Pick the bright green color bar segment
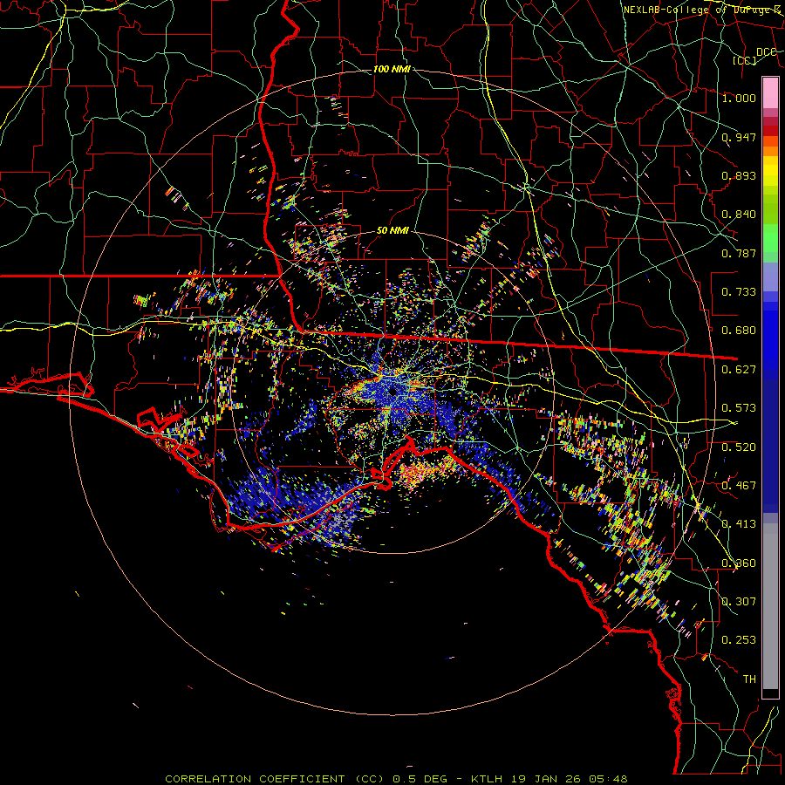The image size is (785, 785). 770,238
